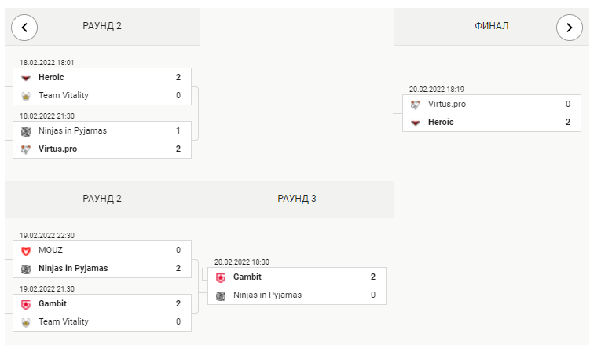Select the РАУНД 3 column header
The image size is (594, 345).
297,199
